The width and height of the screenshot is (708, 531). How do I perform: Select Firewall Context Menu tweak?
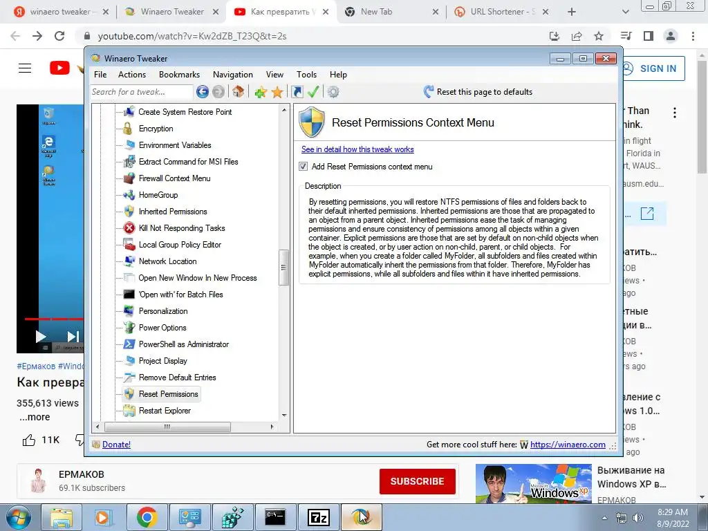tap(175, 178)
